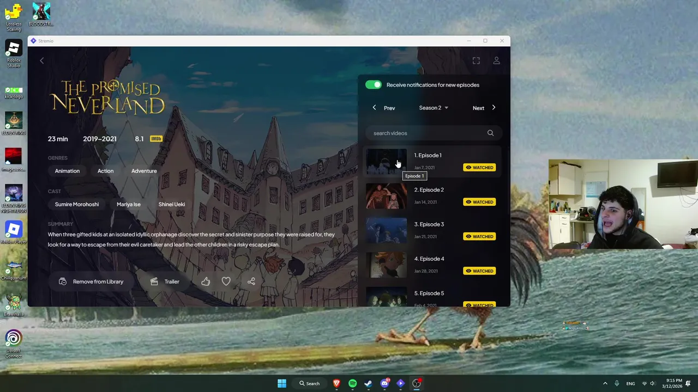This screenshot has width=698, height=392.
Task: Toggle new episode notifications off
Action: click(x=374, y=84)
